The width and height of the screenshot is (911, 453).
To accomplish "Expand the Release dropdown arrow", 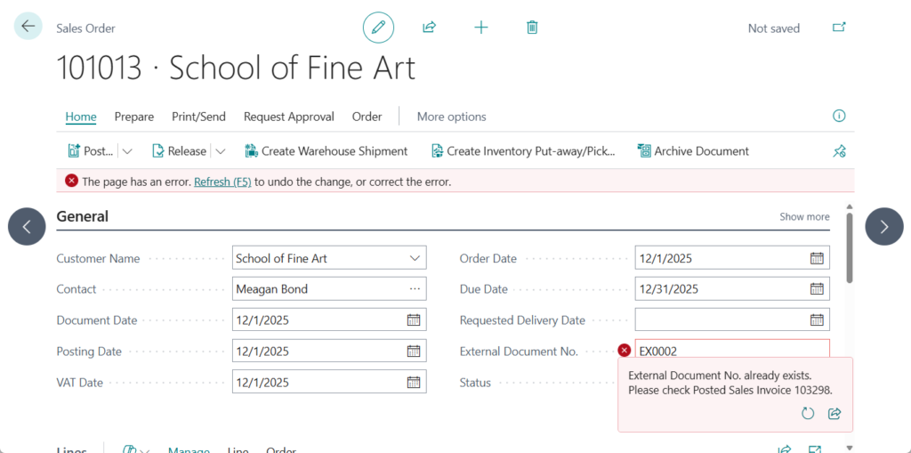I will click(x=221, y=151).
